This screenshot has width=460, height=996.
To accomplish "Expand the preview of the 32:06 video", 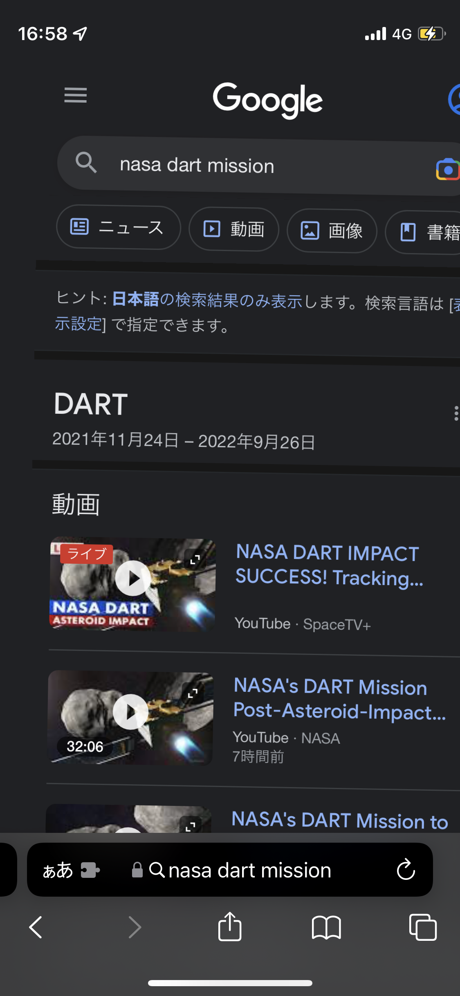I will pos(193,693).
